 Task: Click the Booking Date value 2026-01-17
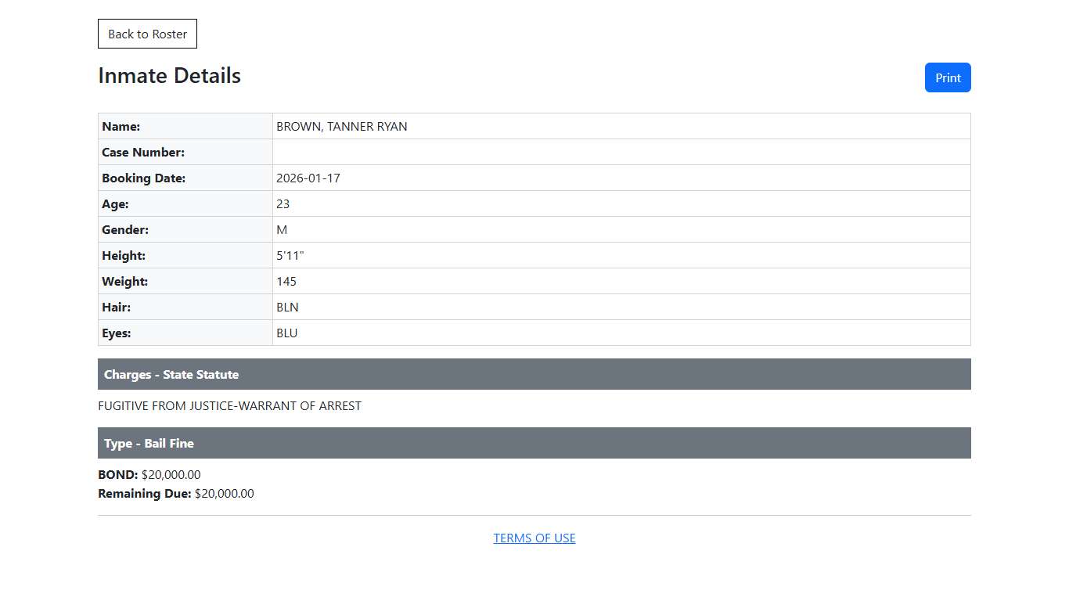tap(308, 178)
